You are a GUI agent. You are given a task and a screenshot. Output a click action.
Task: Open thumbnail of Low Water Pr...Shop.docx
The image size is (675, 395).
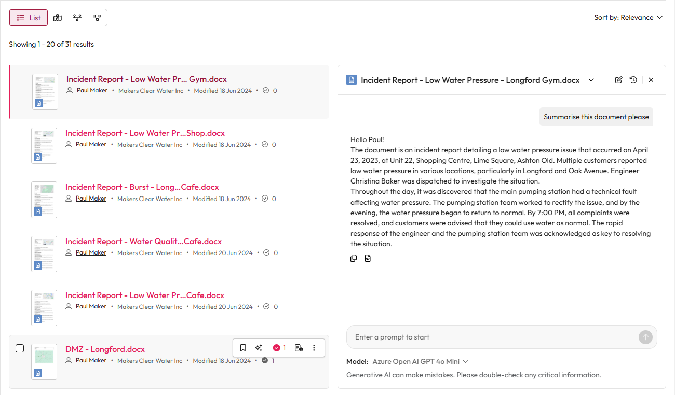pyautogui.click(x=44, y=146)
